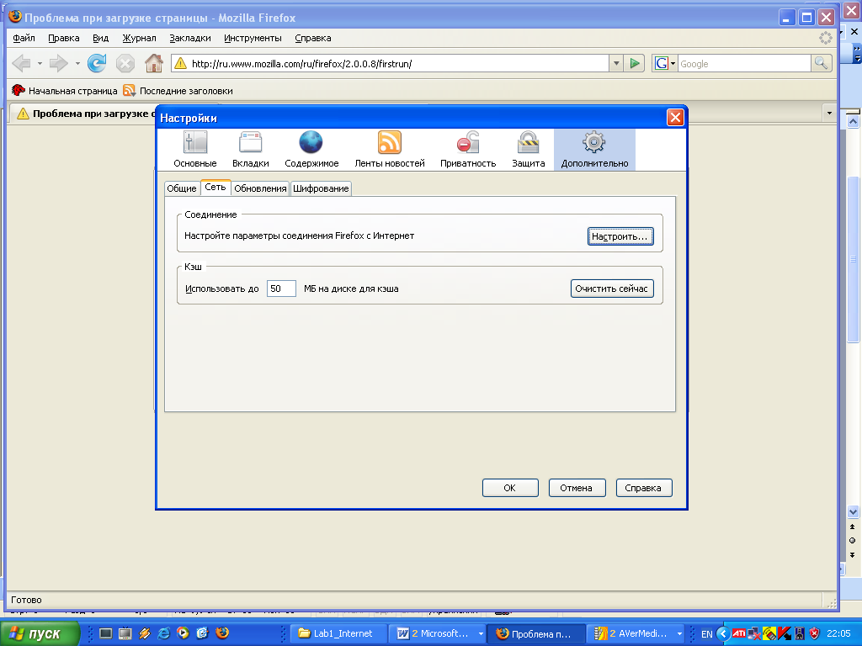Click the EN language indicator

tap(707, 634)
